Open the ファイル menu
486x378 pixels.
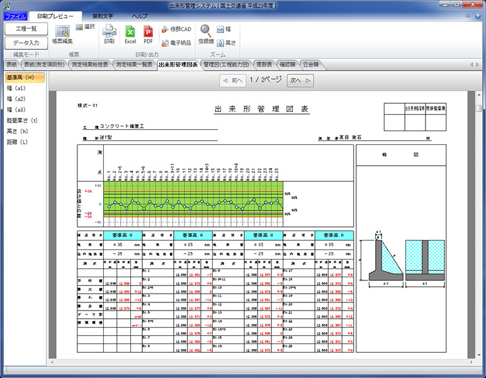[15, 16]
